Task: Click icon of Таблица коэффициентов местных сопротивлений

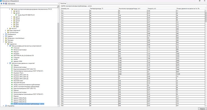Action: click(10, 46)
